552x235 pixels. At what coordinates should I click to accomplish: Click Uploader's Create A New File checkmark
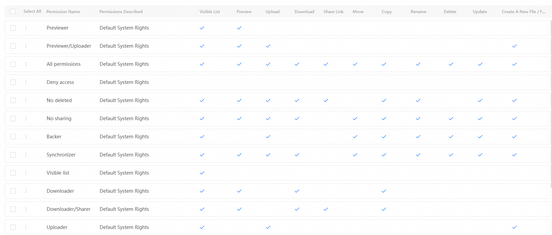coord(514,227)
